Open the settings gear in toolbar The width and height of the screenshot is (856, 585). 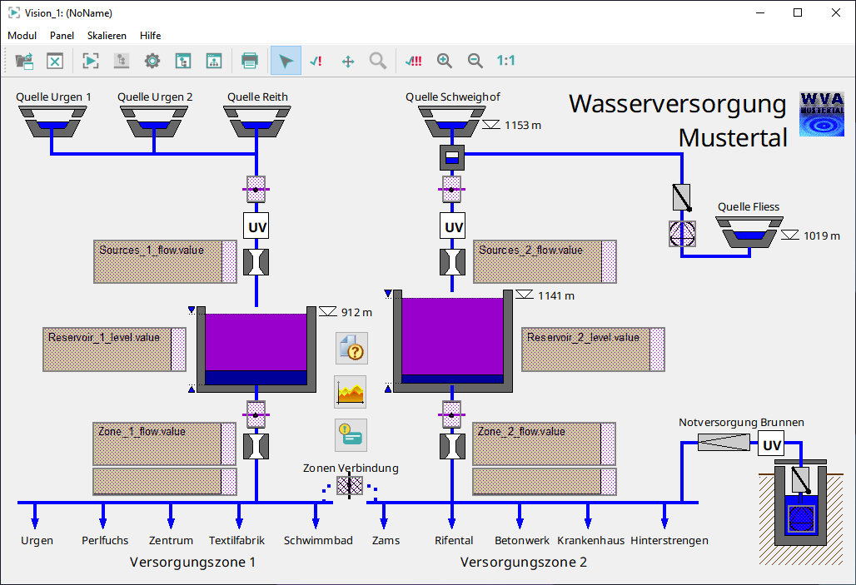pyautogui.click(x=152, y=61)
